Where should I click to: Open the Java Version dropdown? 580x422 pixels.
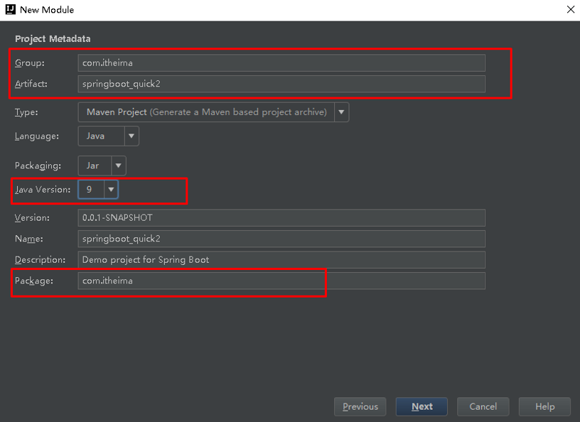(98, 190)
